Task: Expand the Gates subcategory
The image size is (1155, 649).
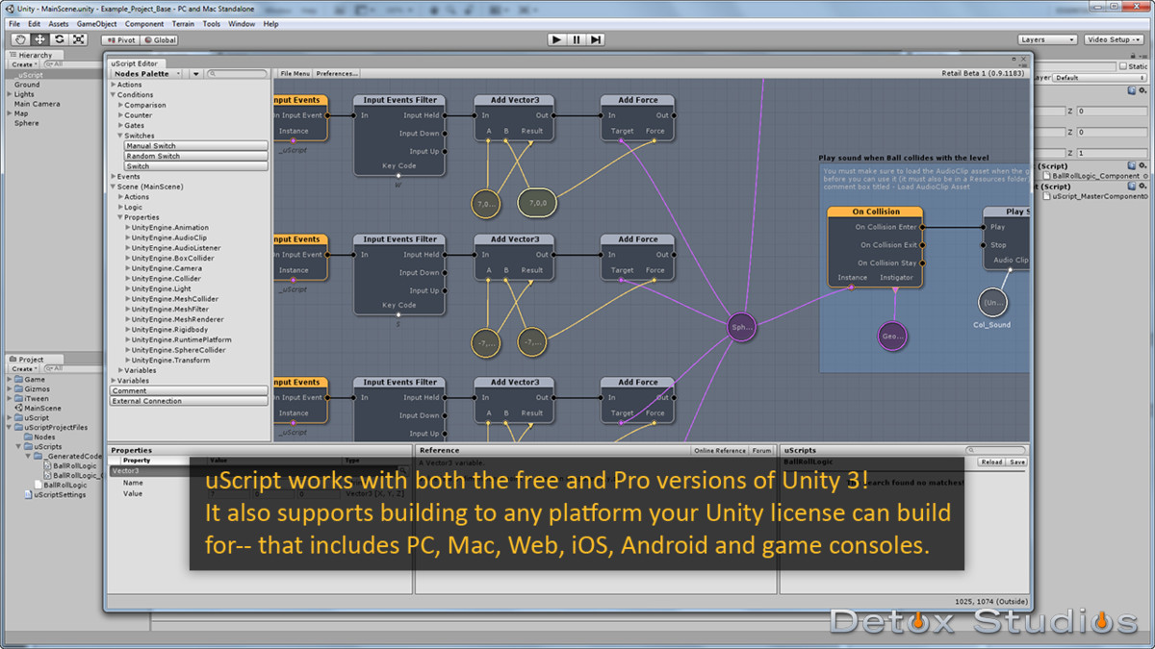Action: pos(121,125)
